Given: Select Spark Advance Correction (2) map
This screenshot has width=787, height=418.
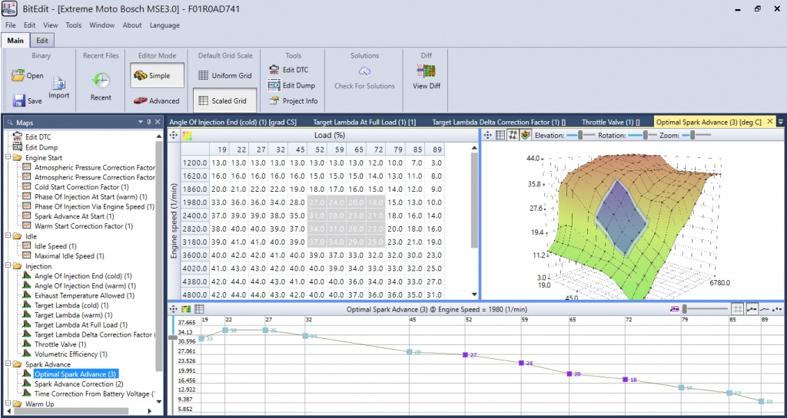Looking at the screenshot, I should click(x=79, y=384).
